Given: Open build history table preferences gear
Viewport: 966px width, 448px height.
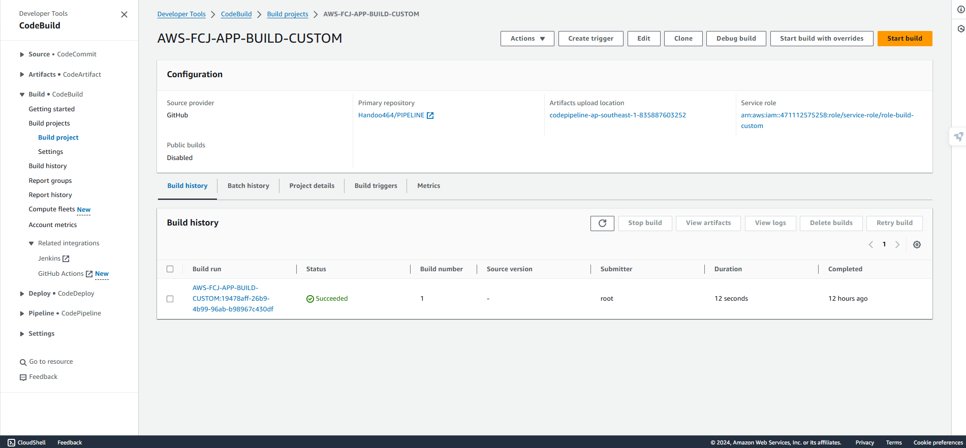Looking at the screenshot, I should point(917,245).
